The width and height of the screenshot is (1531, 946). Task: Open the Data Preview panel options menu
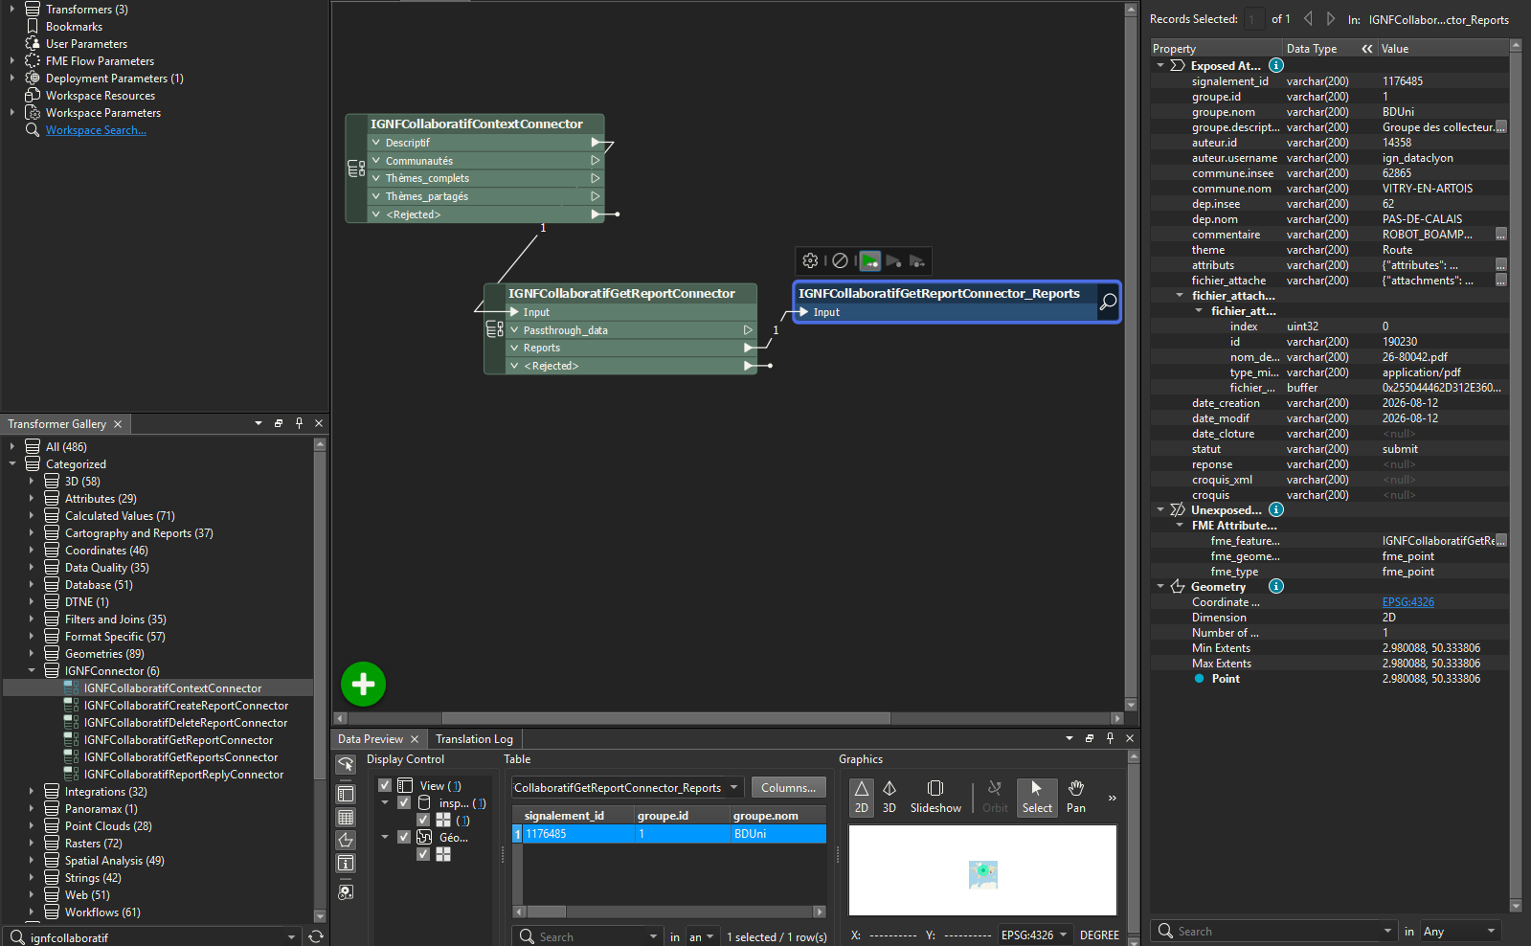[x=1069, y=738]
